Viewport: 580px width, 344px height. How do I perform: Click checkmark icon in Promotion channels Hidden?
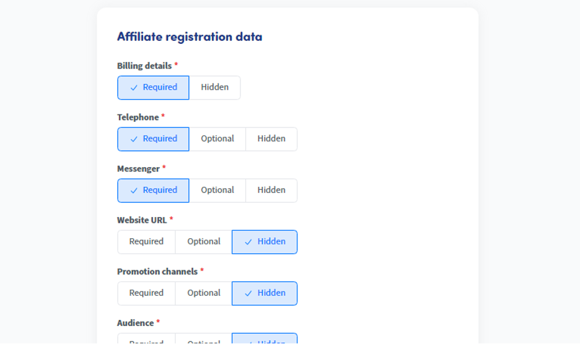coord(248,293)
